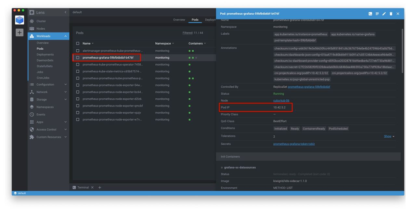416x211 pixels.
Task: Collapse the Lens sidebar with the arrow
Action: coord(65,12)
